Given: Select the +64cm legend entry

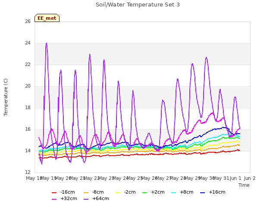Looking at the screenshot, I should coord(97,198).
